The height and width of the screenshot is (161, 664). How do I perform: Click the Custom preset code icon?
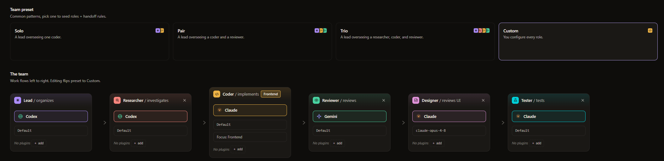click(650, 31)
